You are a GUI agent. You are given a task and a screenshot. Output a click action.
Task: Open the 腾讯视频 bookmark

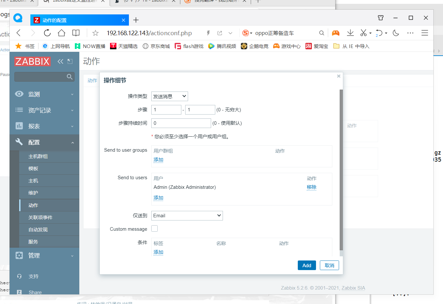click(x=222, y=46)
